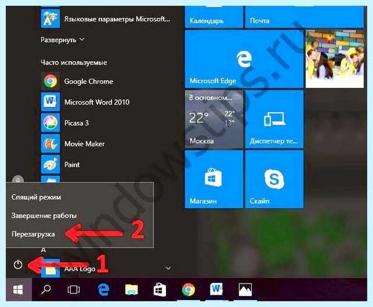Click the Power button icon in Start menu
This screenshot has width=373, height=307.
[18, 264]
